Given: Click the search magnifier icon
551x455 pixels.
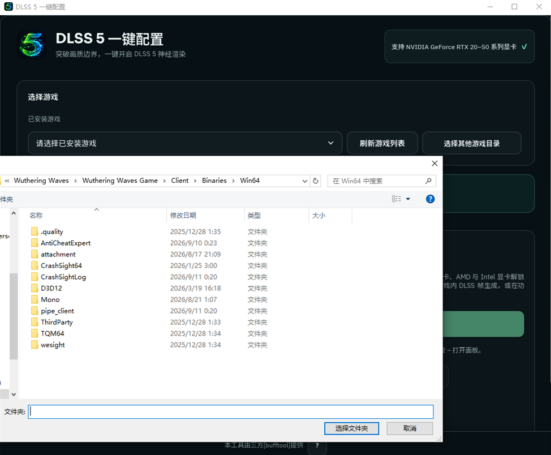Looking at the screenshot, I should 428,181.
